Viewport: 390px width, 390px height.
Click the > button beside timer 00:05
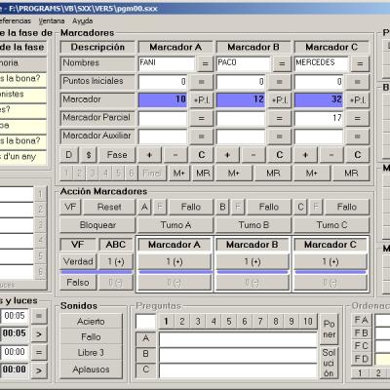click(x=39, y=333)
